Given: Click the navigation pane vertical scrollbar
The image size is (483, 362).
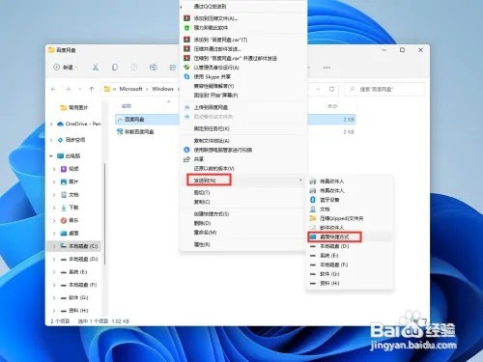Looking at the screenshot, I should (x=104, y=214).
